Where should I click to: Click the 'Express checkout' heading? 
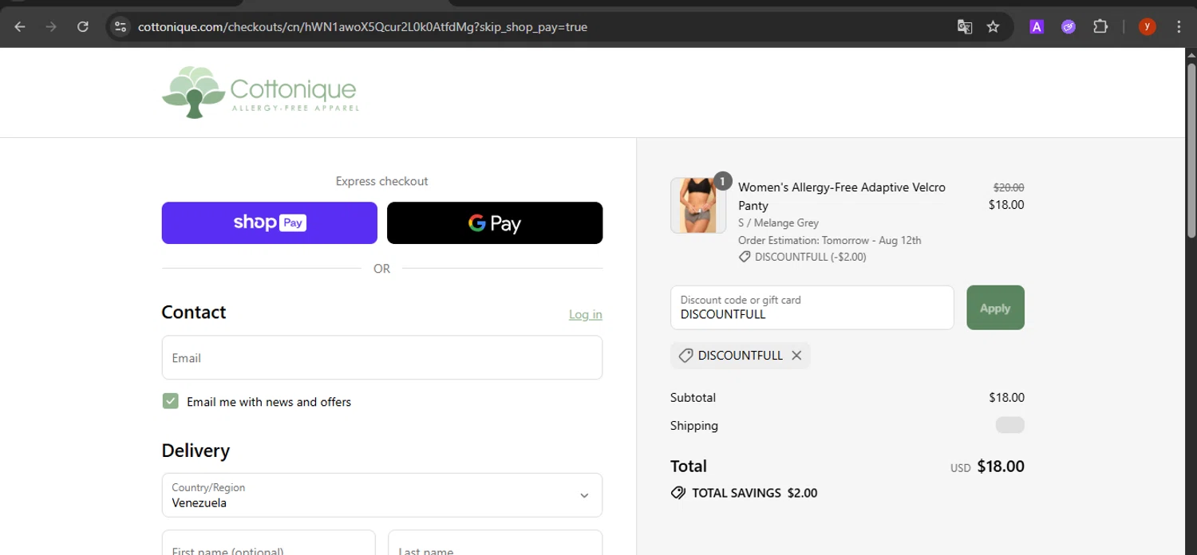(382, 181)
